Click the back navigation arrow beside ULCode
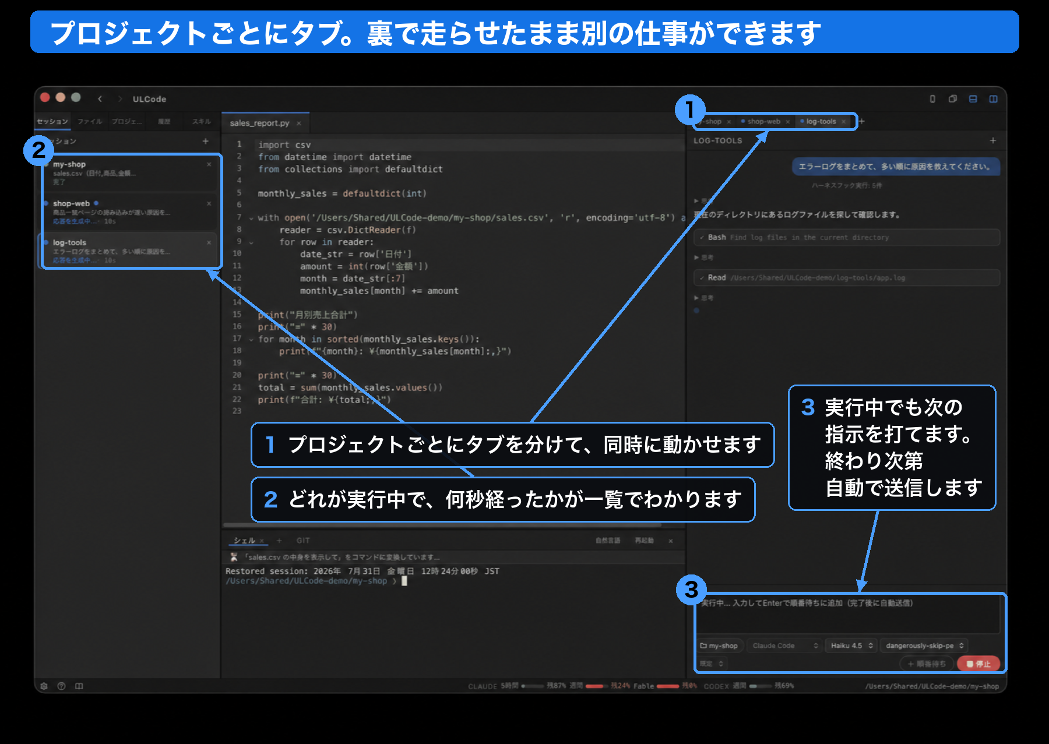The image size is (1049, 744). [x=100, y=99]
